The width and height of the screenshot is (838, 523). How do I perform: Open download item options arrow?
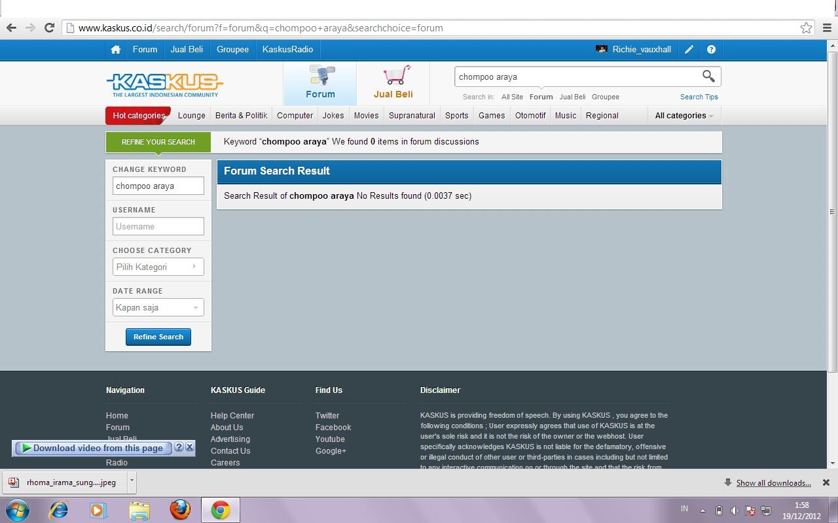132,482
